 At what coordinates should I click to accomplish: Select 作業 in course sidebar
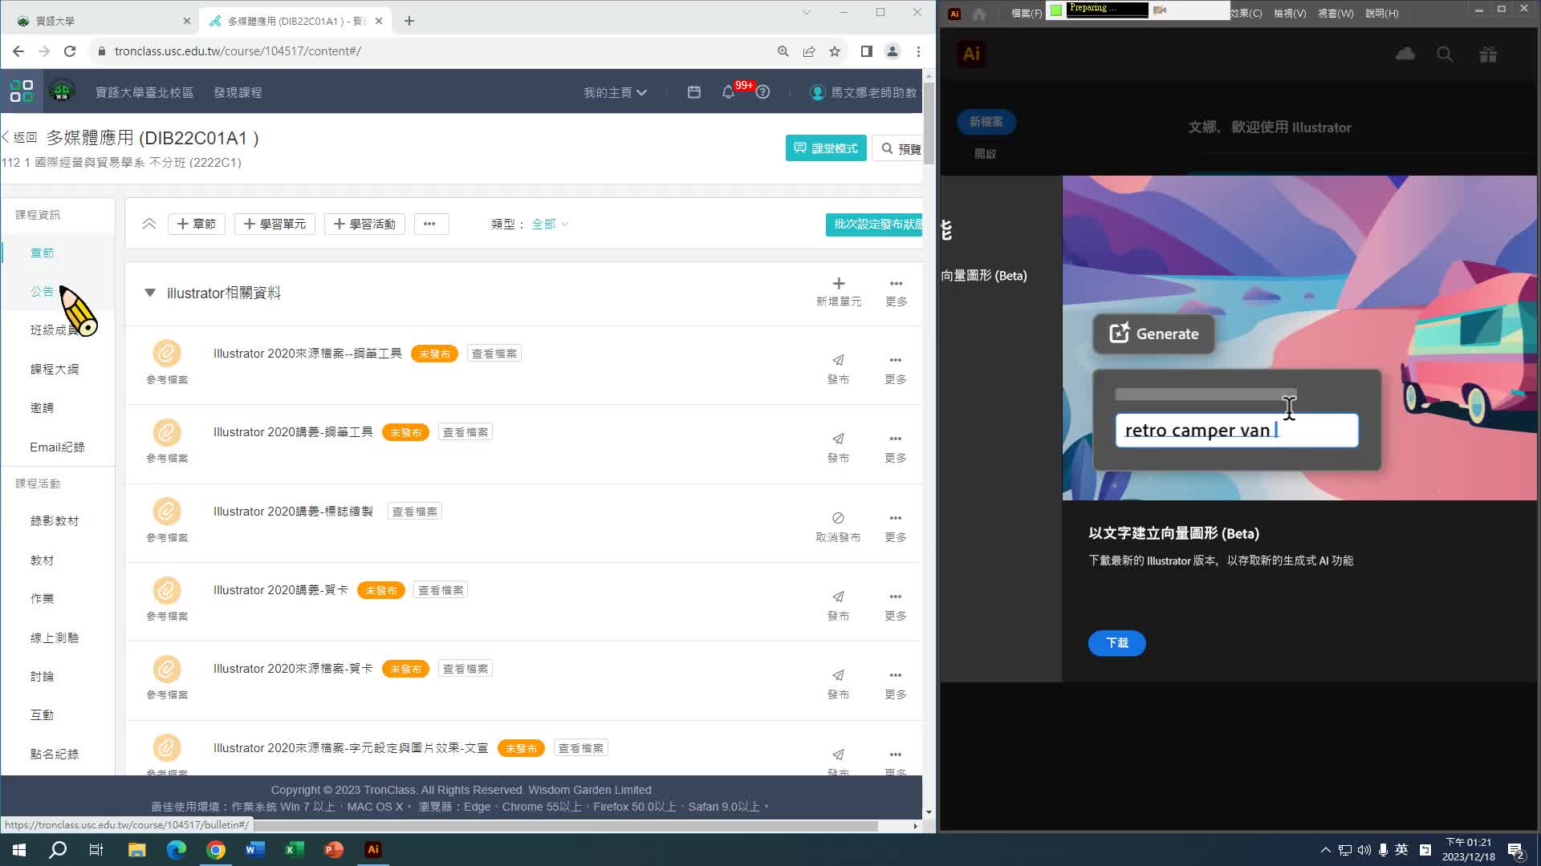pos(42,598)
